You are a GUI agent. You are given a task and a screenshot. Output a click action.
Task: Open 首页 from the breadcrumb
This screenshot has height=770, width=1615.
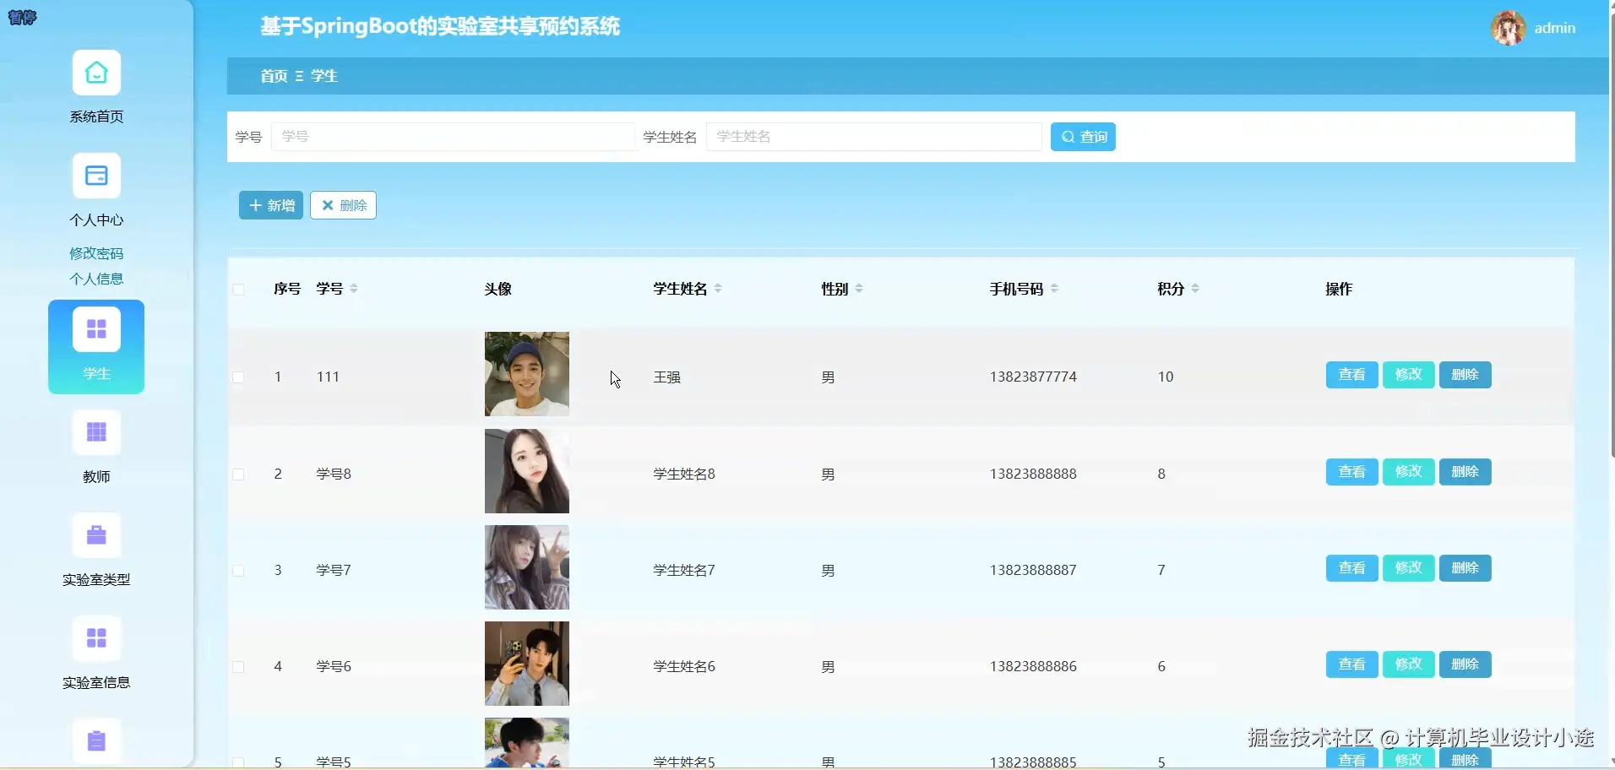(x=272, y=75)
